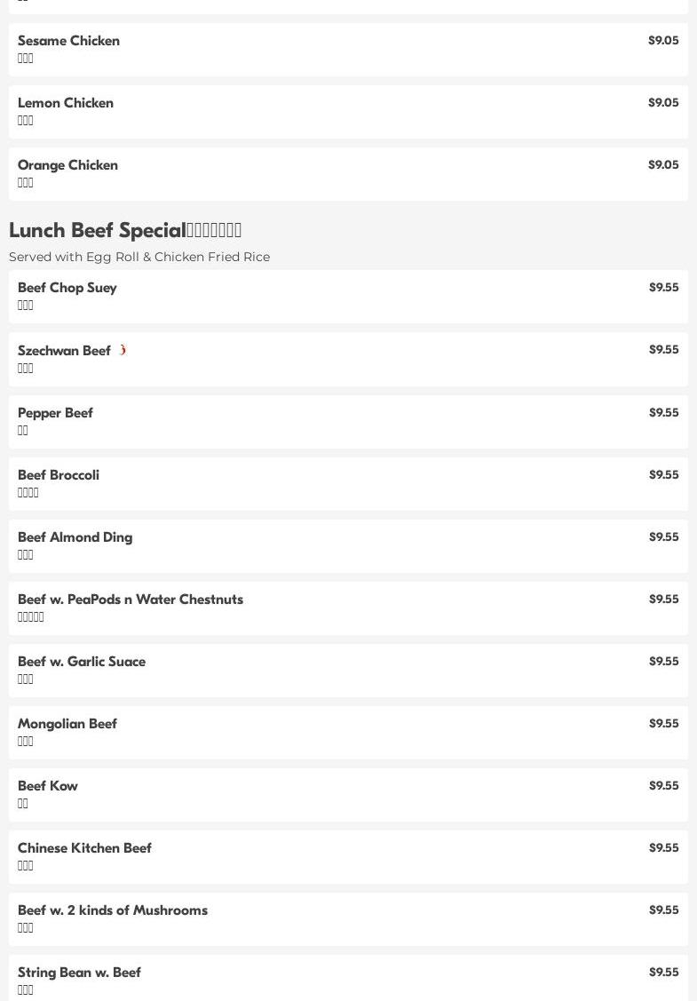Pick Beef Kow from the list
697x1001 pixels.
[348, 795]
